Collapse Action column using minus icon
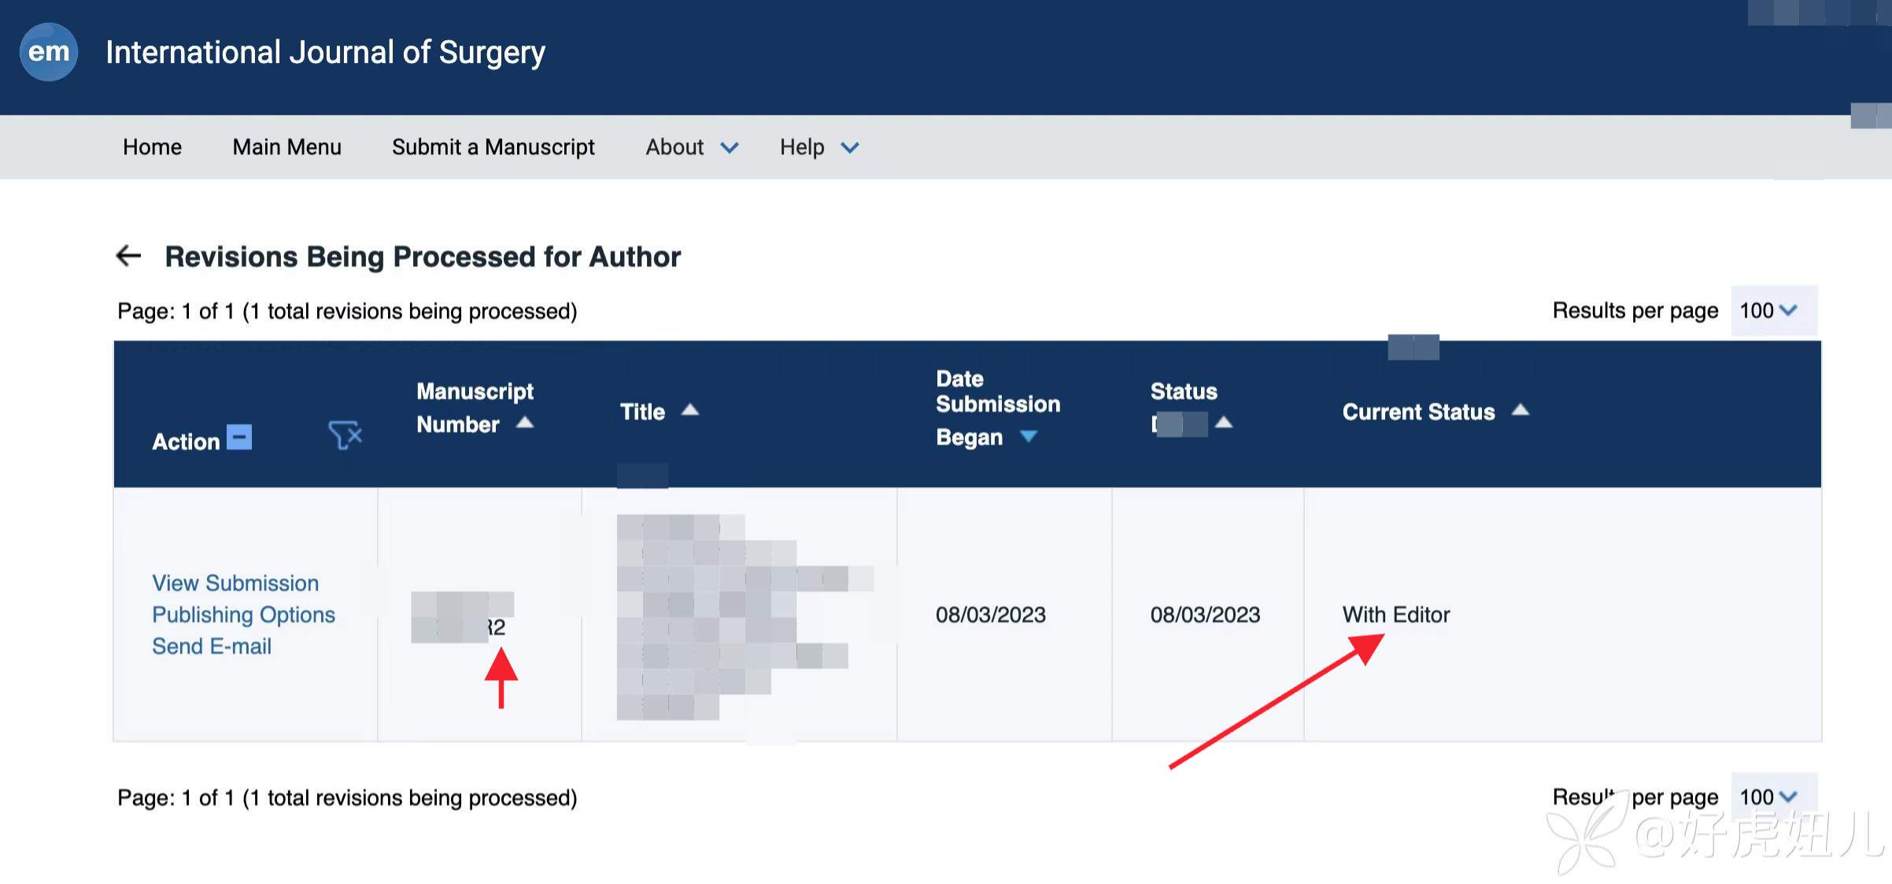The height and width of the screenshot is (884, 1892). (239, 437)
